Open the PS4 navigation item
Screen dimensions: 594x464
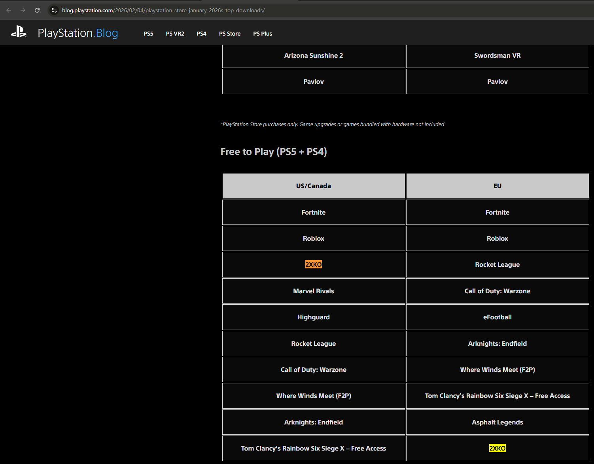(201, 34)
